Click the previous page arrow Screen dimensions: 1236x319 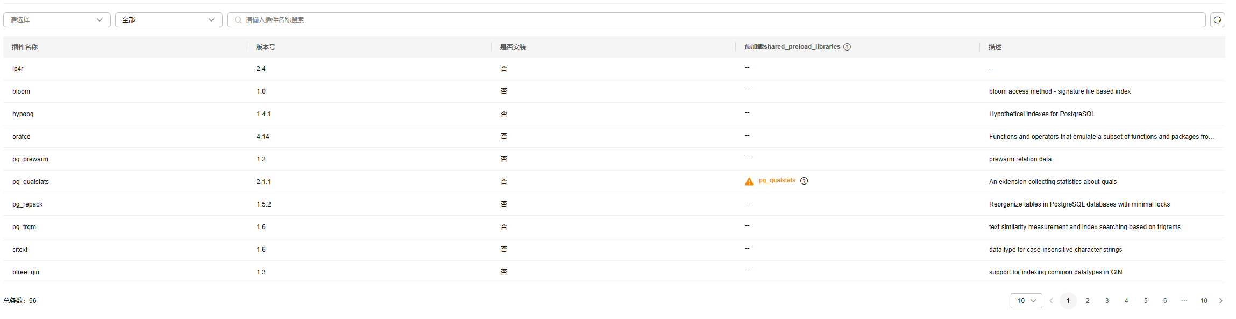[x=1051, y=301]
